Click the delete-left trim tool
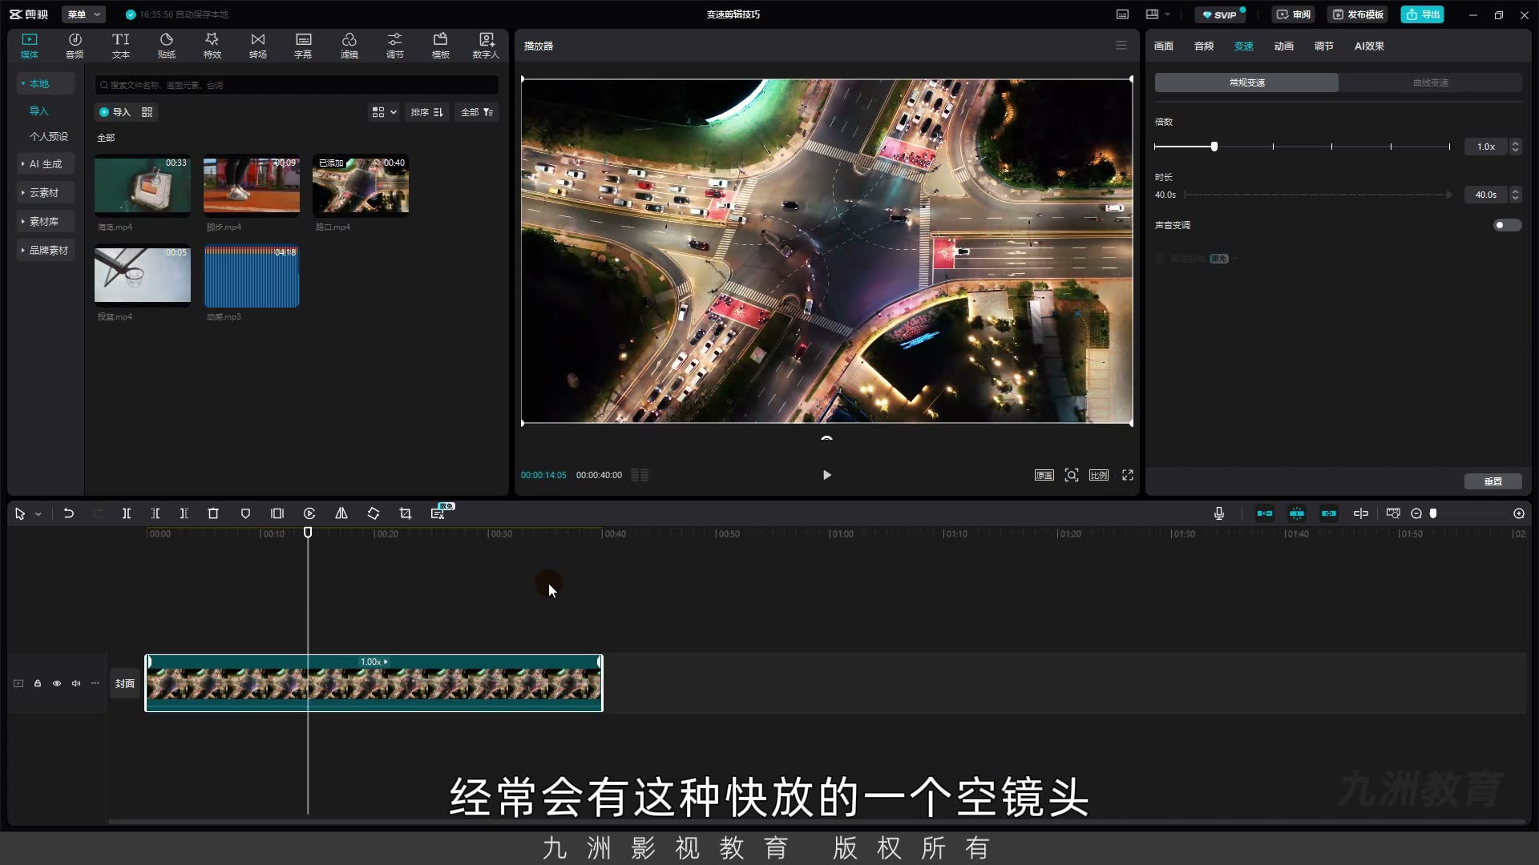Viewport: 1539px width, 865px height. (156, 513)
